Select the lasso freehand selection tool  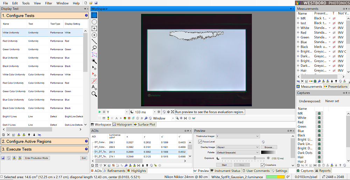[x=94, y=48]
